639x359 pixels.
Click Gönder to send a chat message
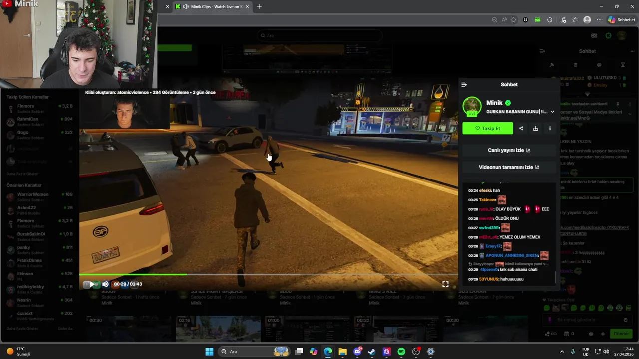[x=621, y=334]
